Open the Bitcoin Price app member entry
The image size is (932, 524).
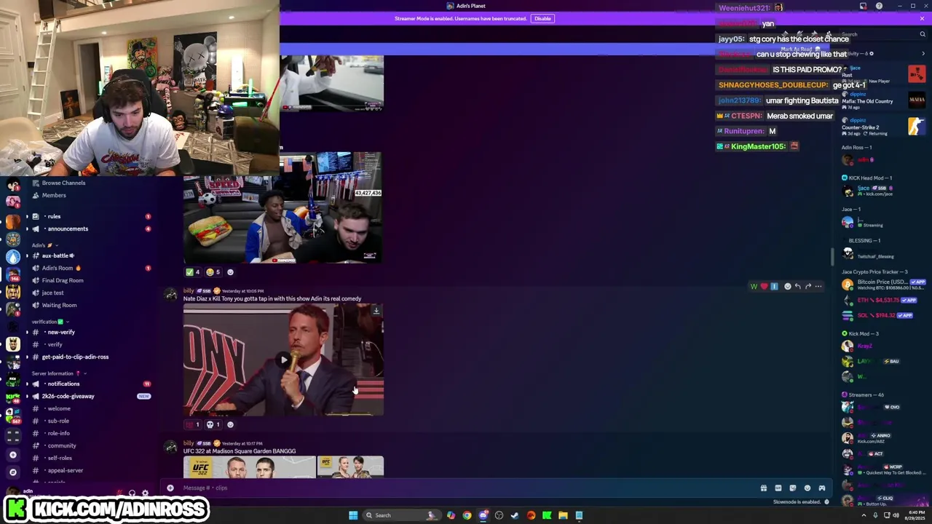tap(884, 285)
